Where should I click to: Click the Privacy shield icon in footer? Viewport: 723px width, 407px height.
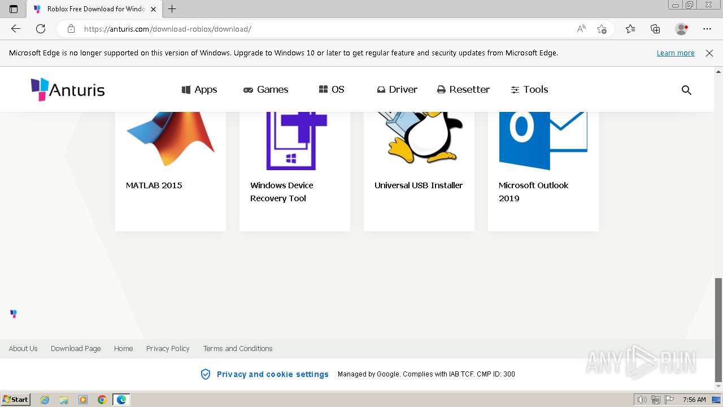[206, 374]
